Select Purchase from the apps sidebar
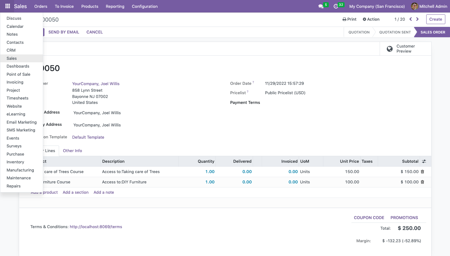Image resolution: width=450 pixels, height=256 pixels. (15, 154)
